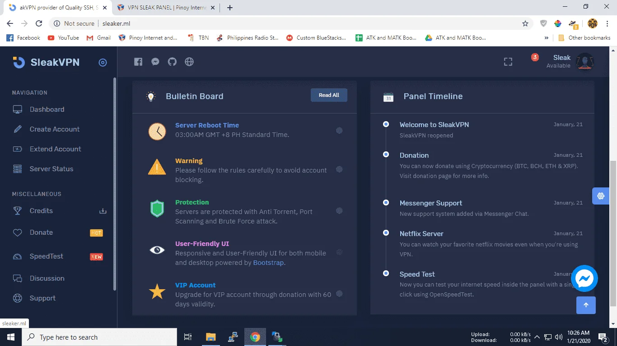The height and width of the screenshot is (346, 617).
Task: Click the Bulletin Board lightbulb icon
Action: point(150,96)
